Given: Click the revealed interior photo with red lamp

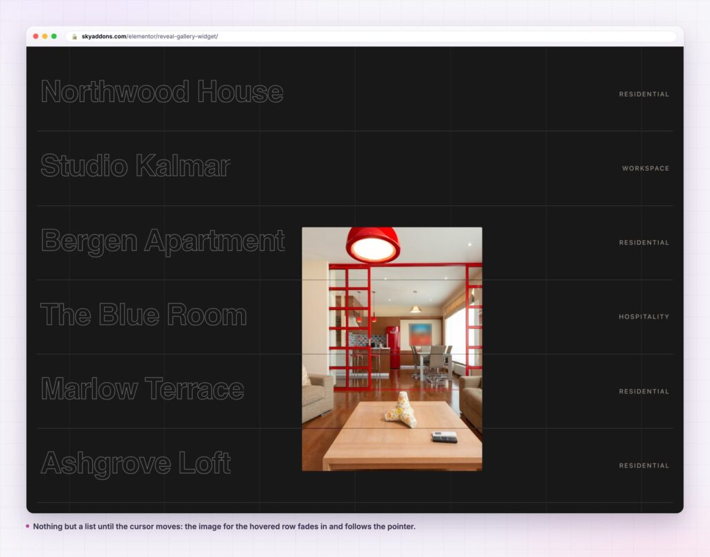Looking at the screenshot, I should (392, 349).
